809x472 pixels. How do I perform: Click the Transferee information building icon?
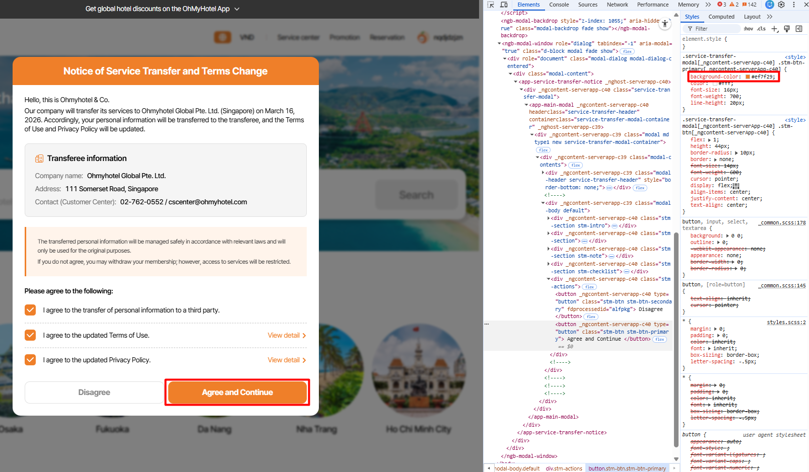[39, 159]
